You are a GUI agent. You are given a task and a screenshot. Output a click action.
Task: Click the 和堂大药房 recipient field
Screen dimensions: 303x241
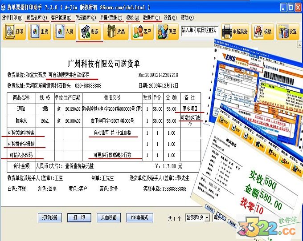coord(36,75)
